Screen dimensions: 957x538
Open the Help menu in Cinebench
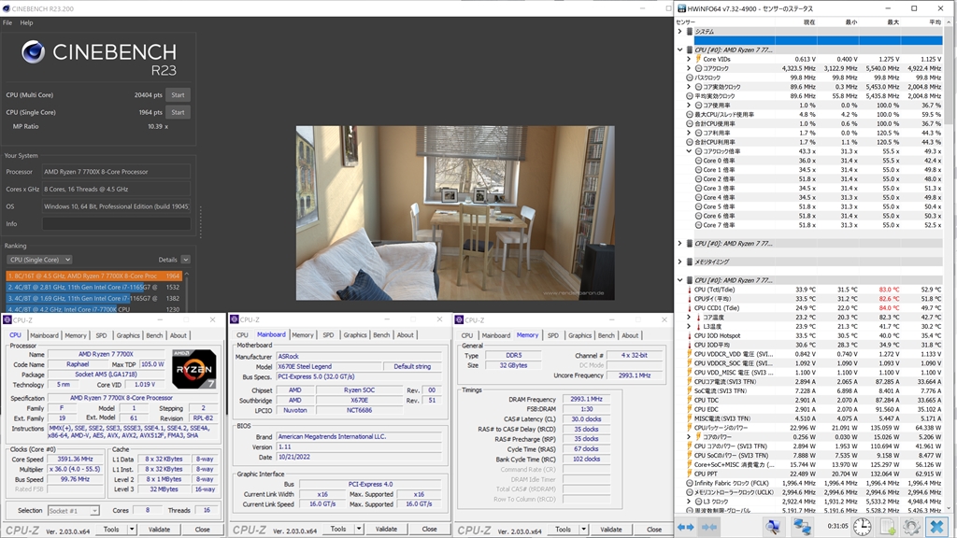[x=26, y=22]
